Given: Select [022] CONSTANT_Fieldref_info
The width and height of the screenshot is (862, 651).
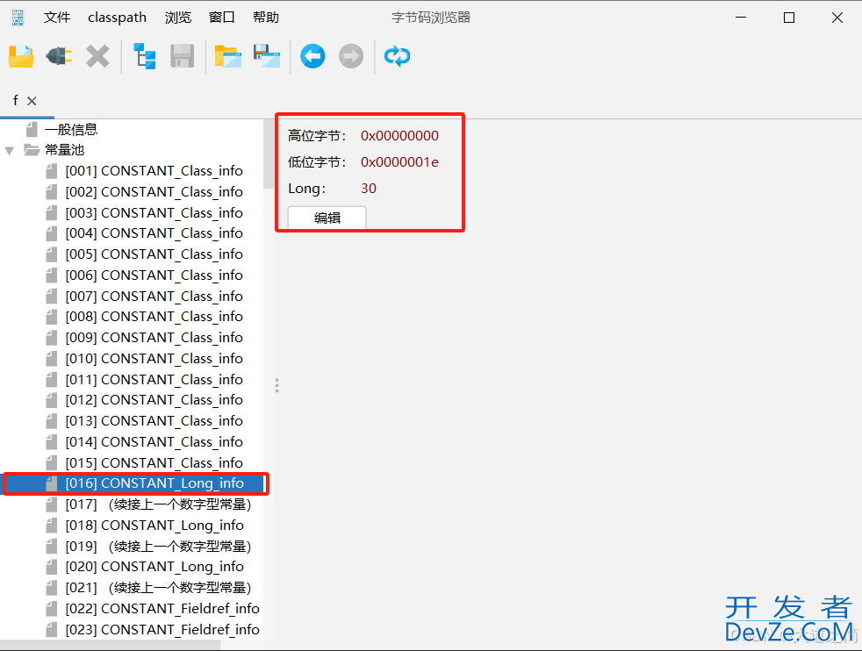Looking at the screenshot, I should [162, 609].
